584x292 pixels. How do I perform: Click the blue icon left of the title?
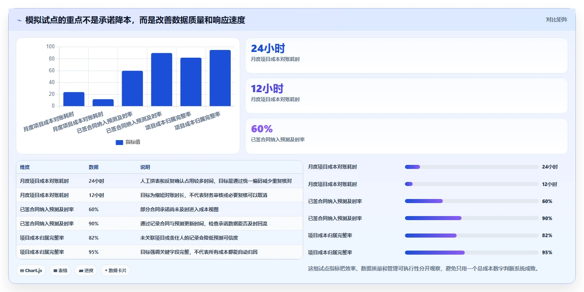[x=19, y=20]
